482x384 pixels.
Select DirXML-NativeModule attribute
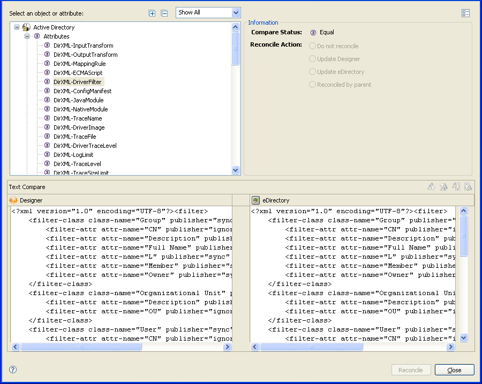coord(80,109)
